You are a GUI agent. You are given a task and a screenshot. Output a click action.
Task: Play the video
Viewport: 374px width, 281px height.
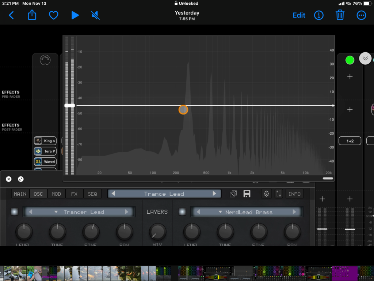(75, 15)
